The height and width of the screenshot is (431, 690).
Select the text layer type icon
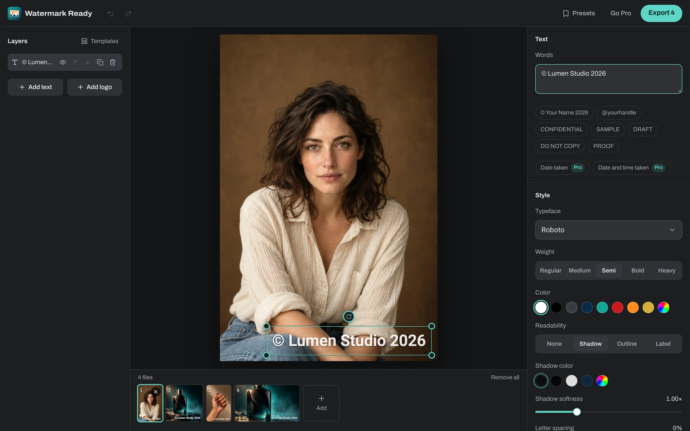(x=15, y=62)
